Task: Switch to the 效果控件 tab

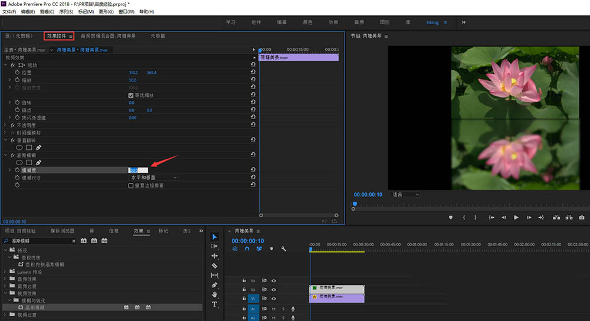Action: click(x=57, y=36)
